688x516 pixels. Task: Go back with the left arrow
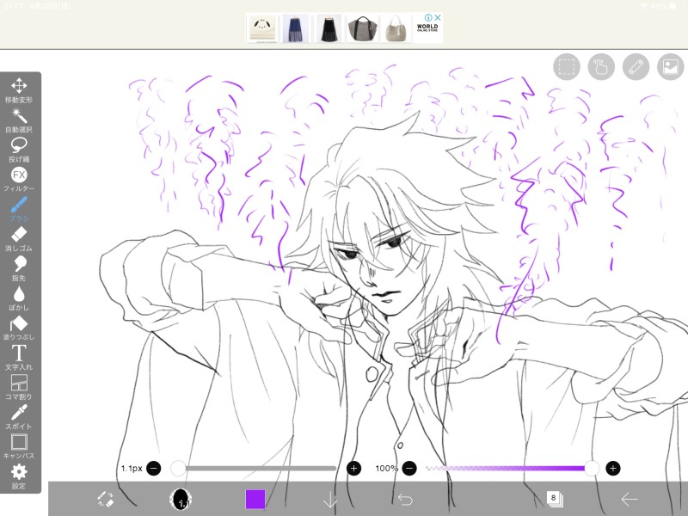point(630,500)
